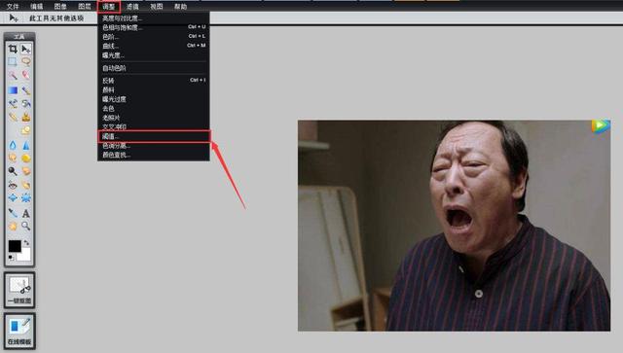Select the Clone Stamp tool
The width and height of the screenshot is (623, 353).
(x=26, y=117)
